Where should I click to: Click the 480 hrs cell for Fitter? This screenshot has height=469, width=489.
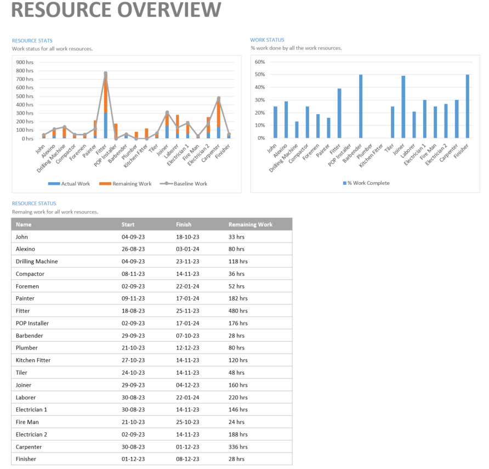click(238, 311)
